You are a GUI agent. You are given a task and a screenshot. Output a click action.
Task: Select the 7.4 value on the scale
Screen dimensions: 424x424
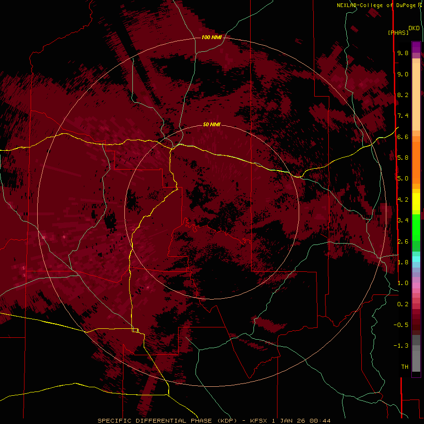click(x=403, y=116)
